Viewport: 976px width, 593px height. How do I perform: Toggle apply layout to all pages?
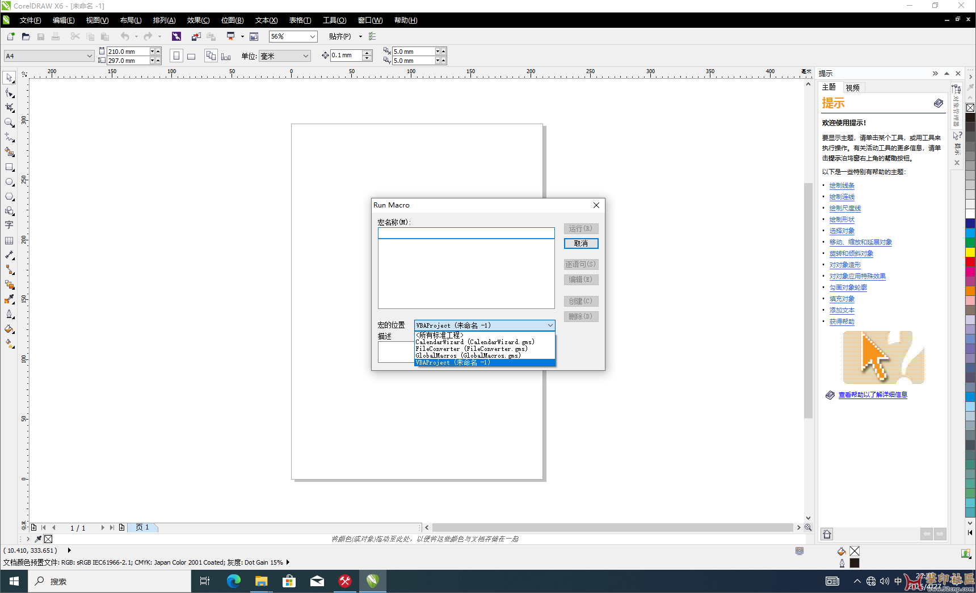click(x=211, y=56)
